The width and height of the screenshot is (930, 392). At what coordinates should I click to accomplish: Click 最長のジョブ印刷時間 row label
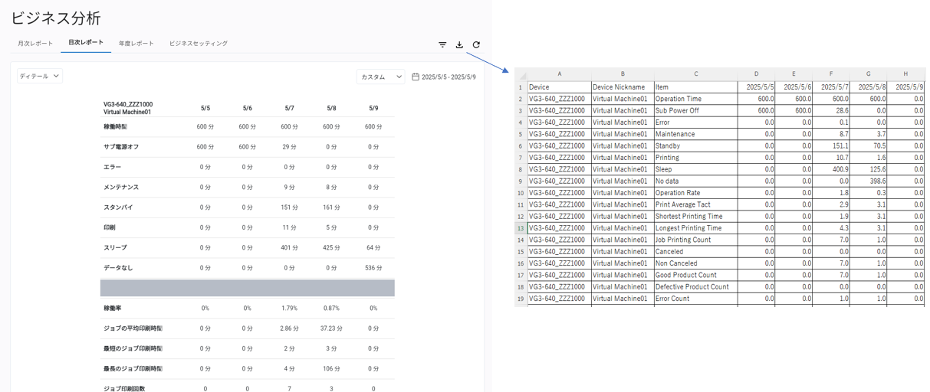coord(133,368)
